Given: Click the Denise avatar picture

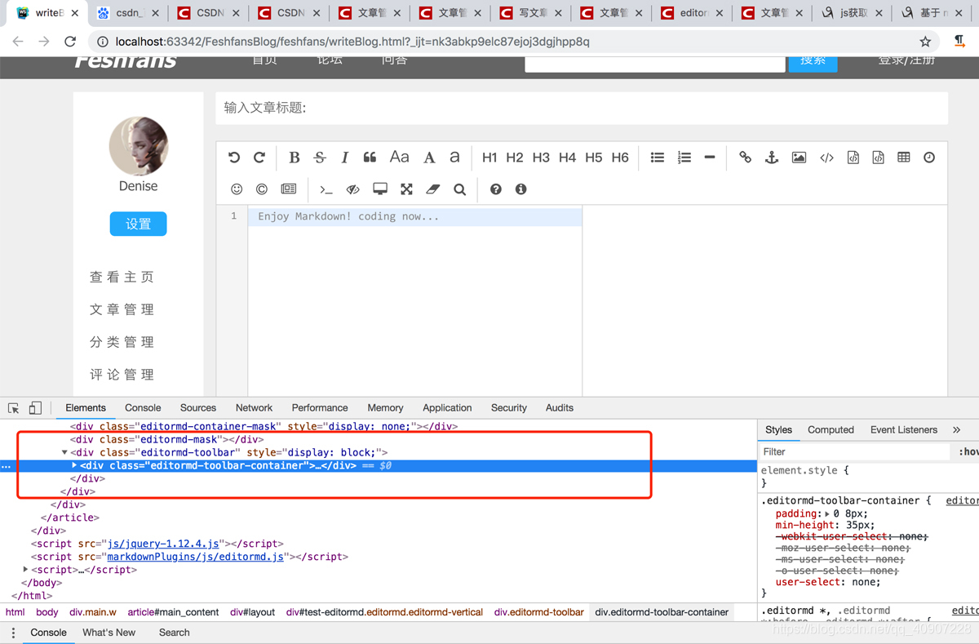Looking at the screenshot, I should coord(139,146).
